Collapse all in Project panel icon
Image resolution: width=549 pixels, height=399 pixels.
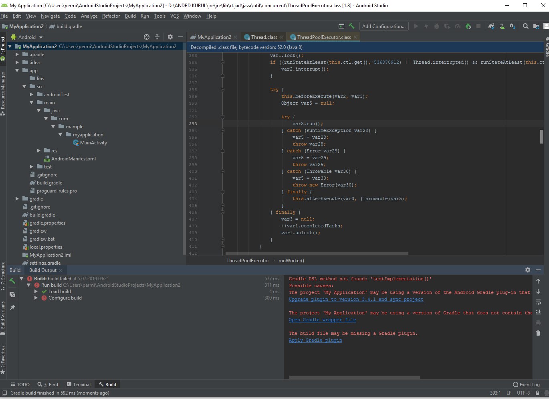[157, 37]
